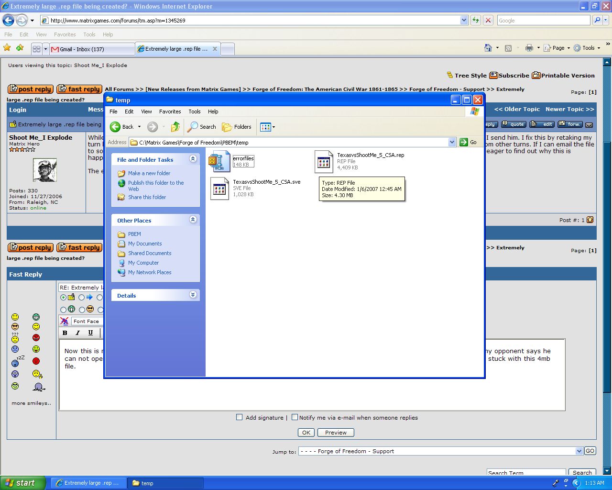Screen dimensions: 612x490
Task: Select the first message icon radio button
Action: 64,298
